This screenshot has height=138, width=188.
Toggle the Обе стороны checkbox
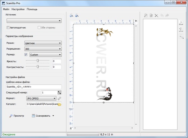coord(39,27)
